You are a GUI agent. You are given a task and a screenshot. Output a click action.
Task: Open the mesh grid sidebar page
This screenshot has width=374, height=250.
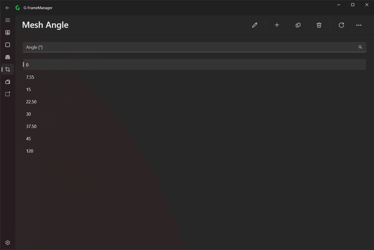[x=7, y=57]
